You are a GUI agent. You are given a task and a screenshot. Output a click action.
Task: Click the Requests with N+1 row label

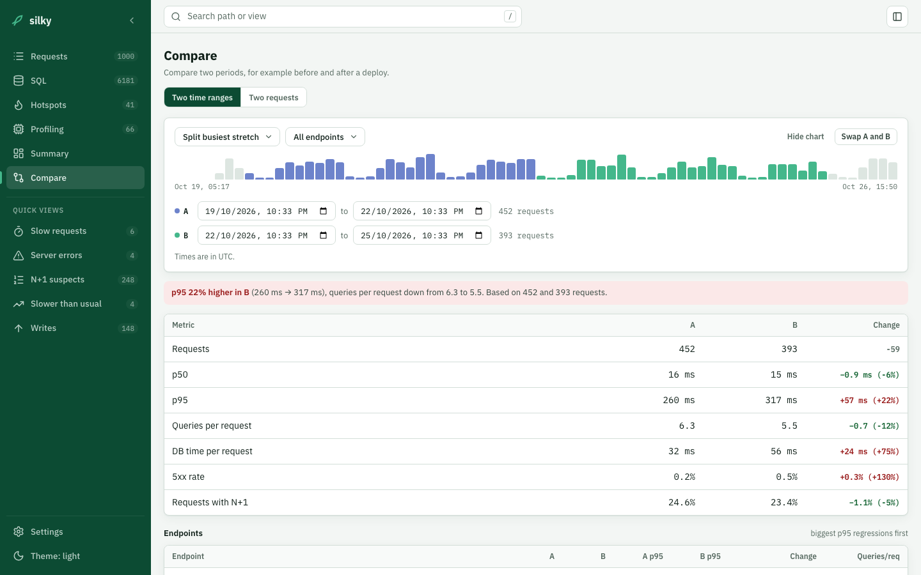210,502
